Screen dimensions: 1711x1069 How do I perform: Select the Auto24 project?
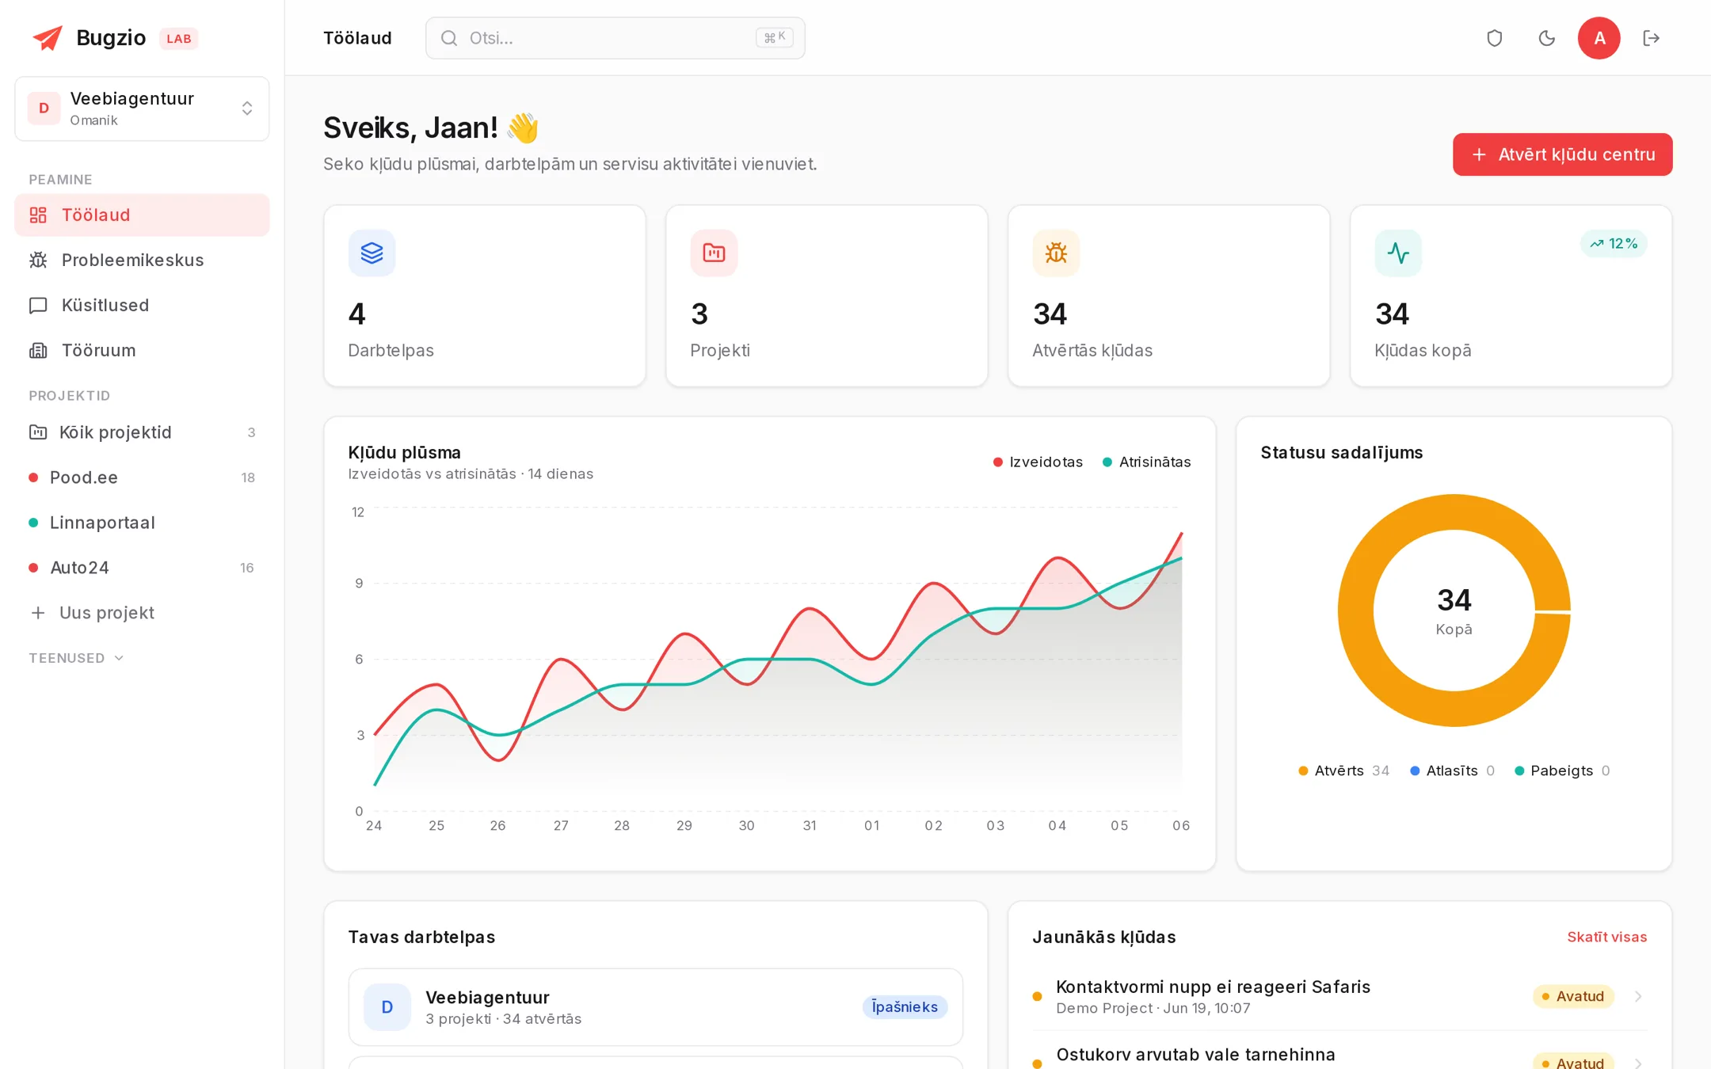click(142, 568)
